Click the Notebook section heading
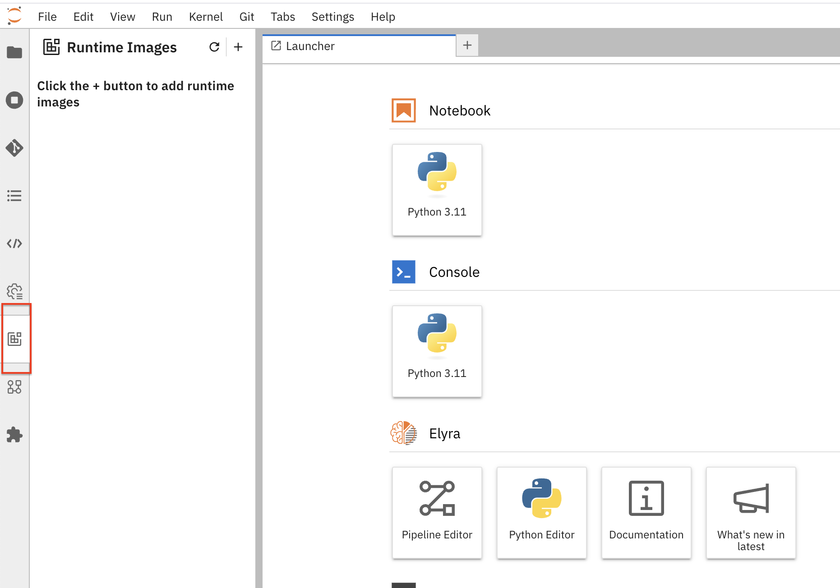 (x=460, y=110)
